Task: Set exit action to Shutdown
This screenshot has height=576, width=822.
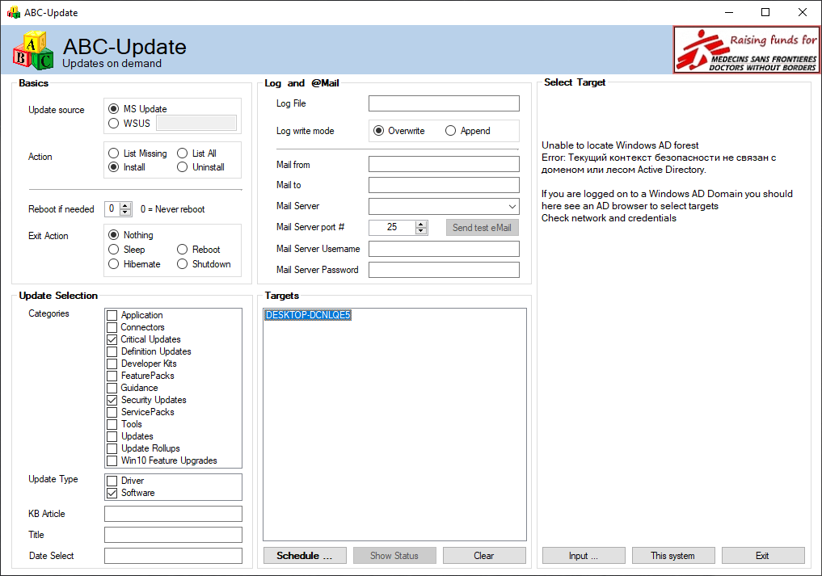Action: (204, 264)
